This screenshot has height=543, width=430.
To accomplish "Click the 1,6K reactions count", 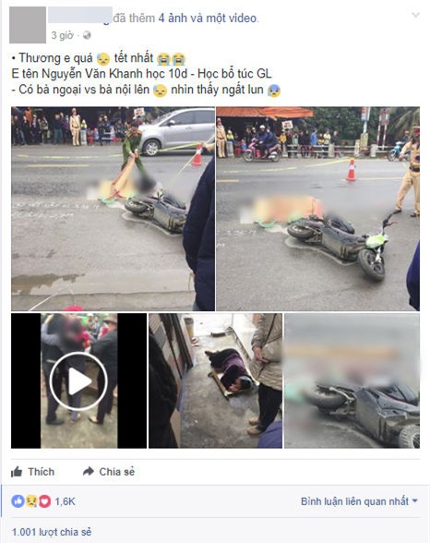I will point(65,501).
